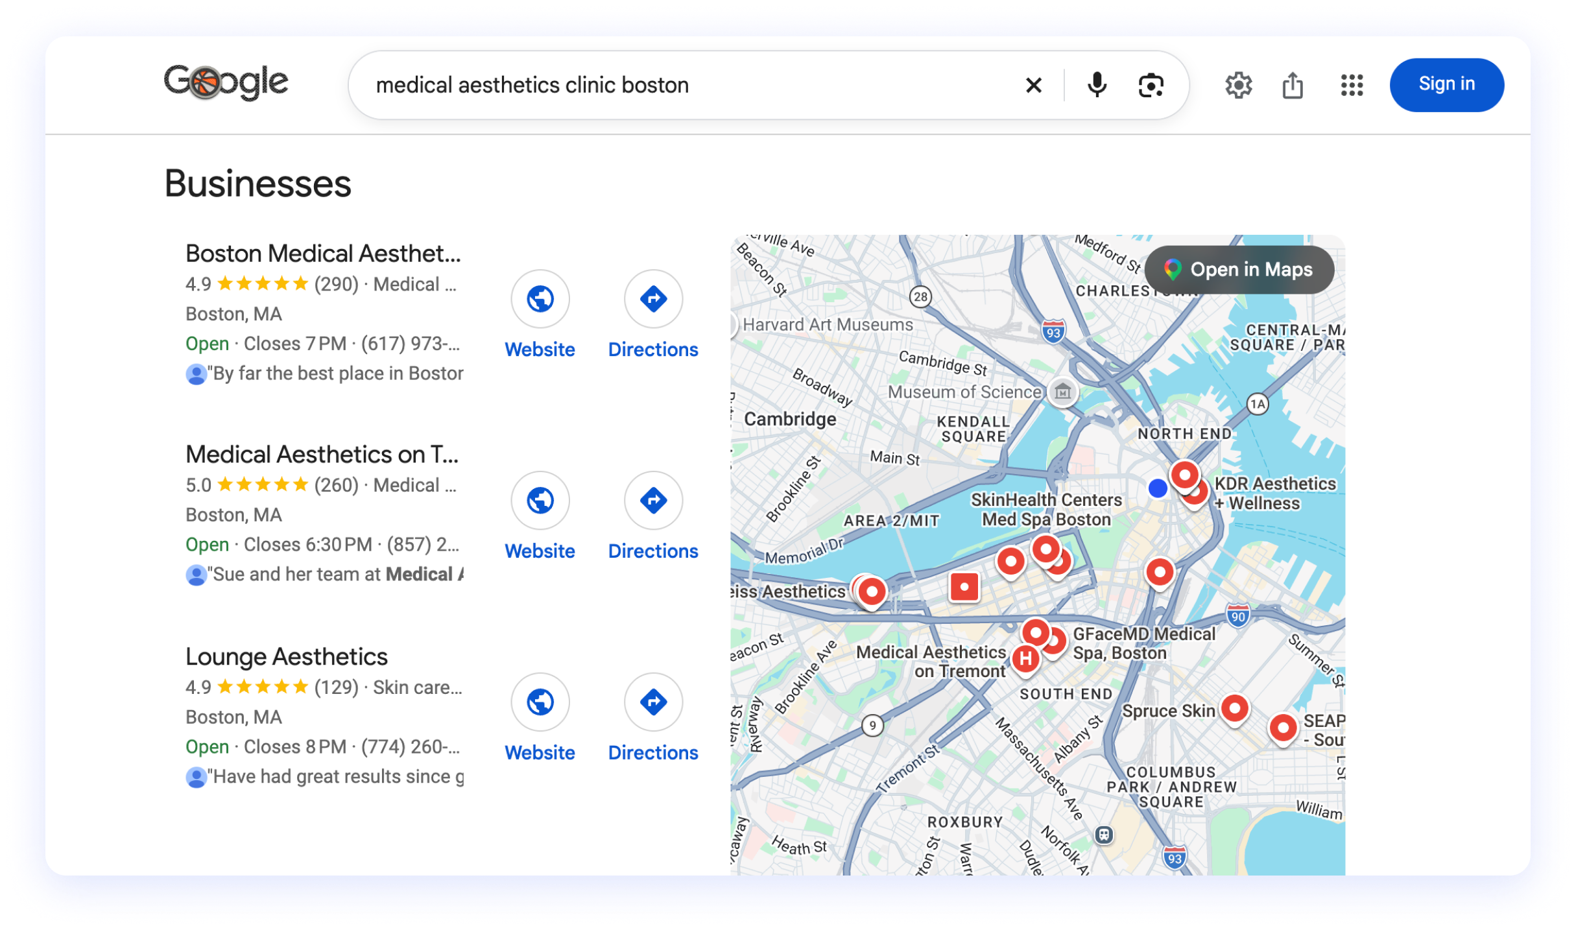Click the share icon in the header

pos(1292,85)
